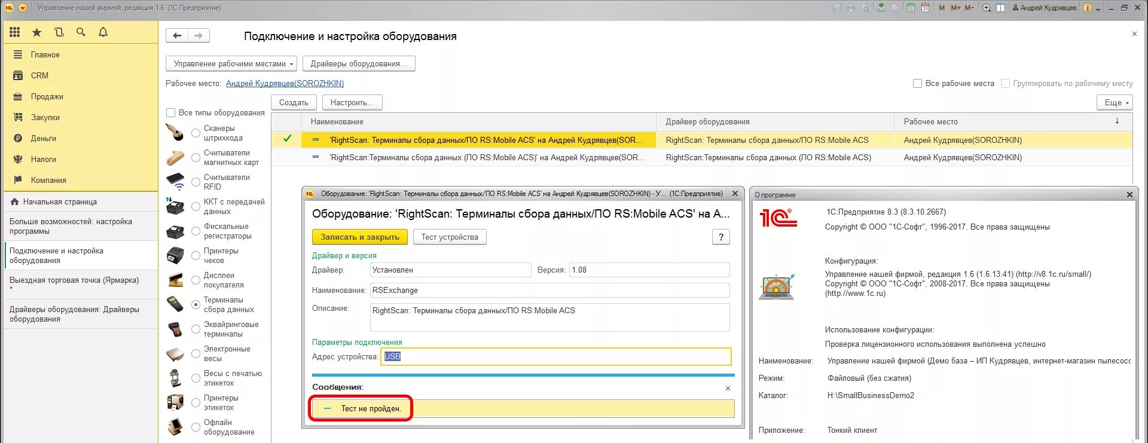Viewport: 1148px width, 443px height.
Task: Open Favorites star icon
Action: 37,32
